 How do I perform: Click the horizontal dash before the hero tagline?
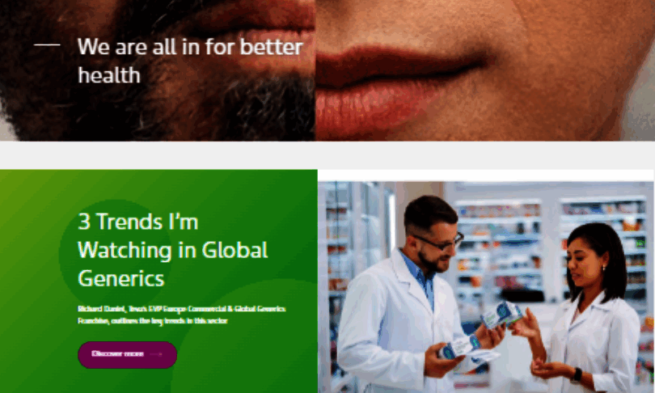47,46
